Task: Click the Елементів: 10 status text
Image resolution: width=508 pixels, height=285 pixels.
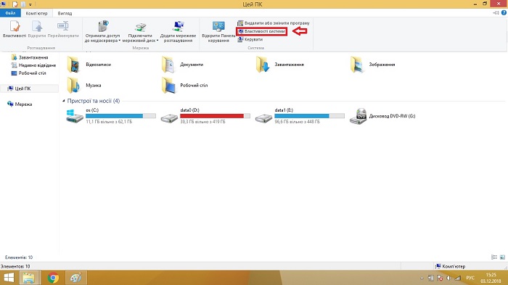Action: [19, 257]
